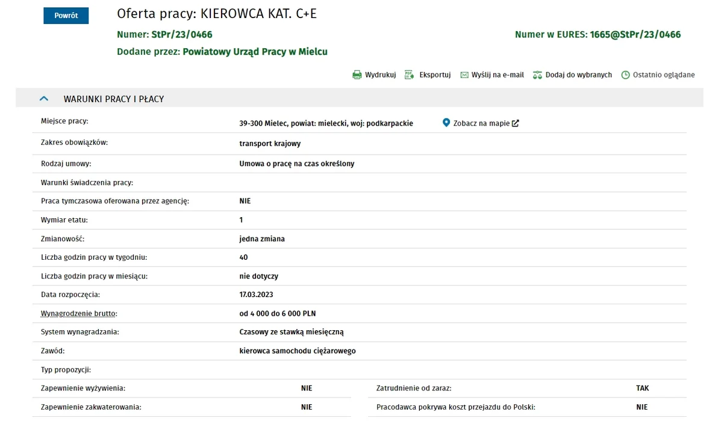The image size is (727, 433).
Task: Click the PDF export icon
Action: 409,75
